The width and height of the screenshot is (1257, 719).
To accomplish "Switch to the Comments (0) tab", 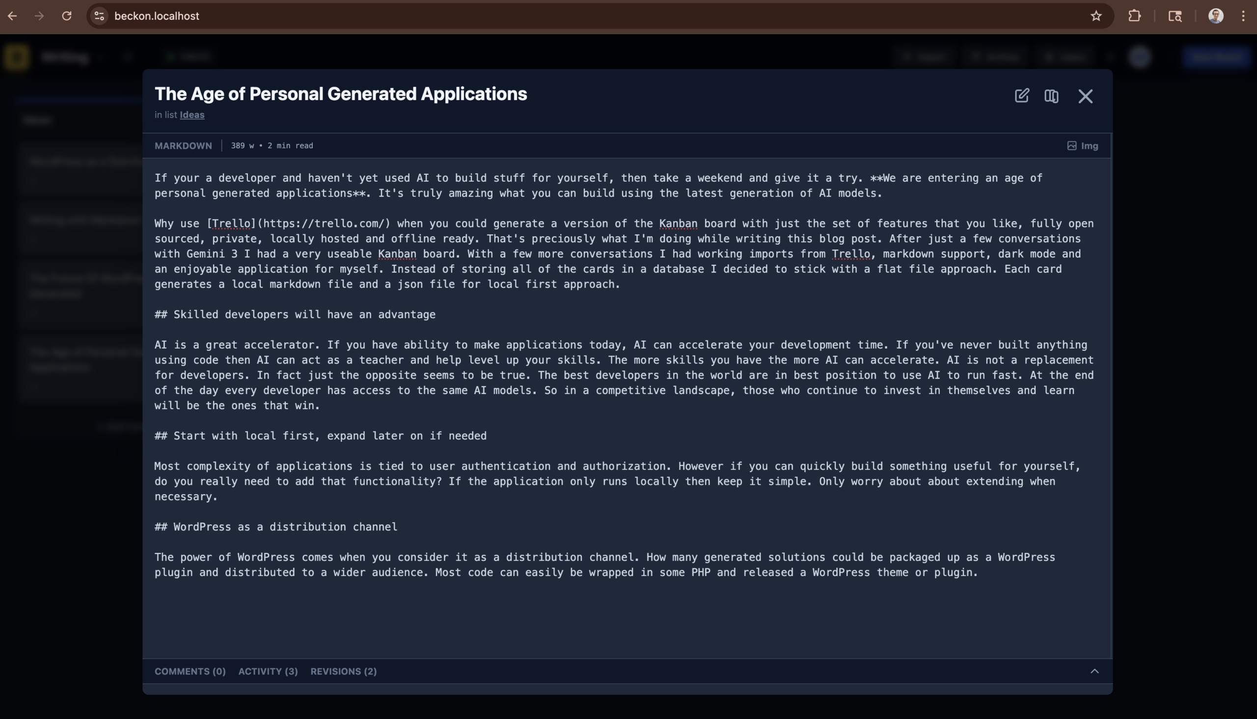I will coord(190,671).
